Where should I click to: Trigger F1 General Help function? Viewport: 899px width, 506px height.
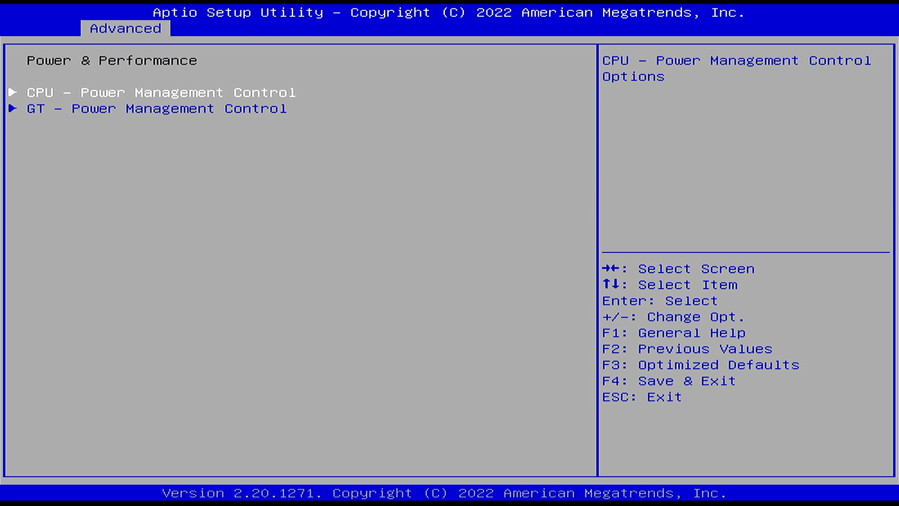point(674,332)
